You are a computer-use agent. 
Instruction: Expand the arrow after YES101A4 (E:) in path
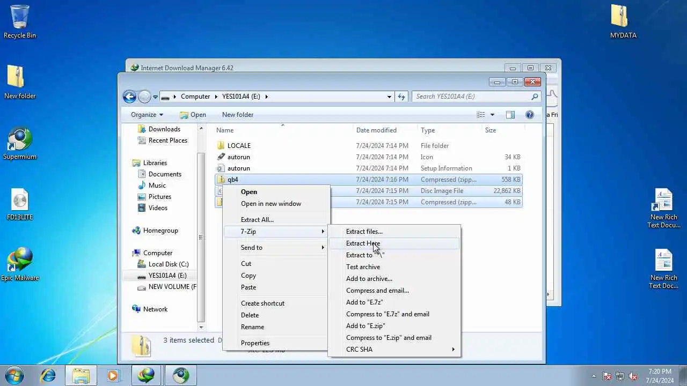266,96
